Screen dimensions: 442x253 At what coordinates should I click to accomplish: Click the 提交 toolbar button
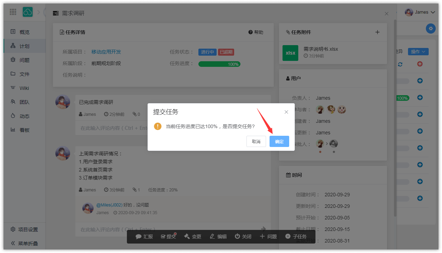169,237
